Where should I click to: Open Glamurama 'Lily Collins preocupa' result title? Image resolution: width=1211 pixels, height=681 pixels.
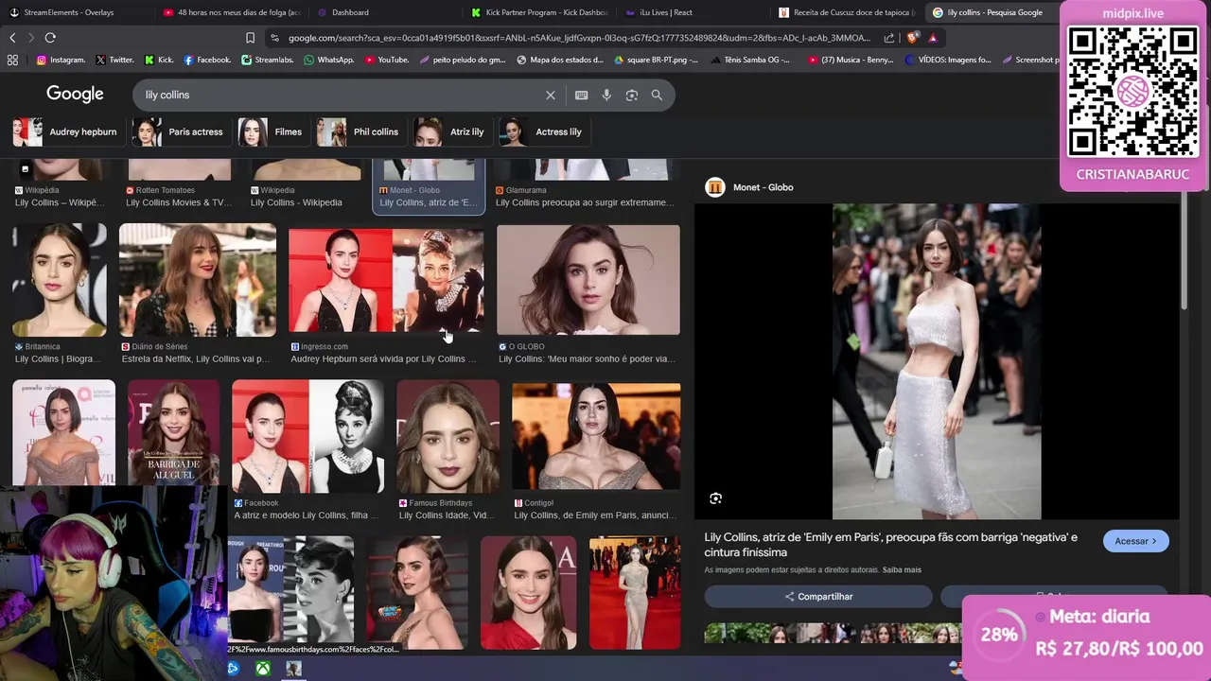pos(585,202)
